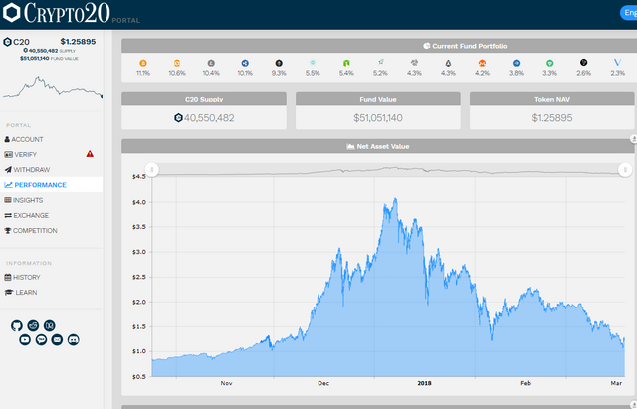Click the Net Asset Value panel header

coord(378,146)
